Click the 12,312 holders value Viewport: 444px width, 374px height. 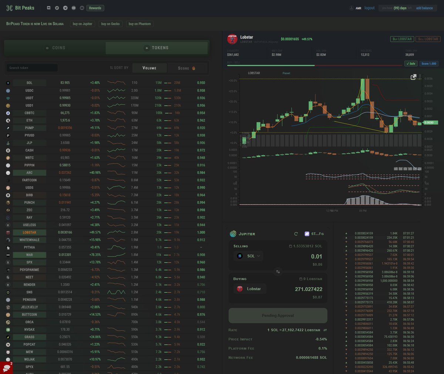[365, 55]
